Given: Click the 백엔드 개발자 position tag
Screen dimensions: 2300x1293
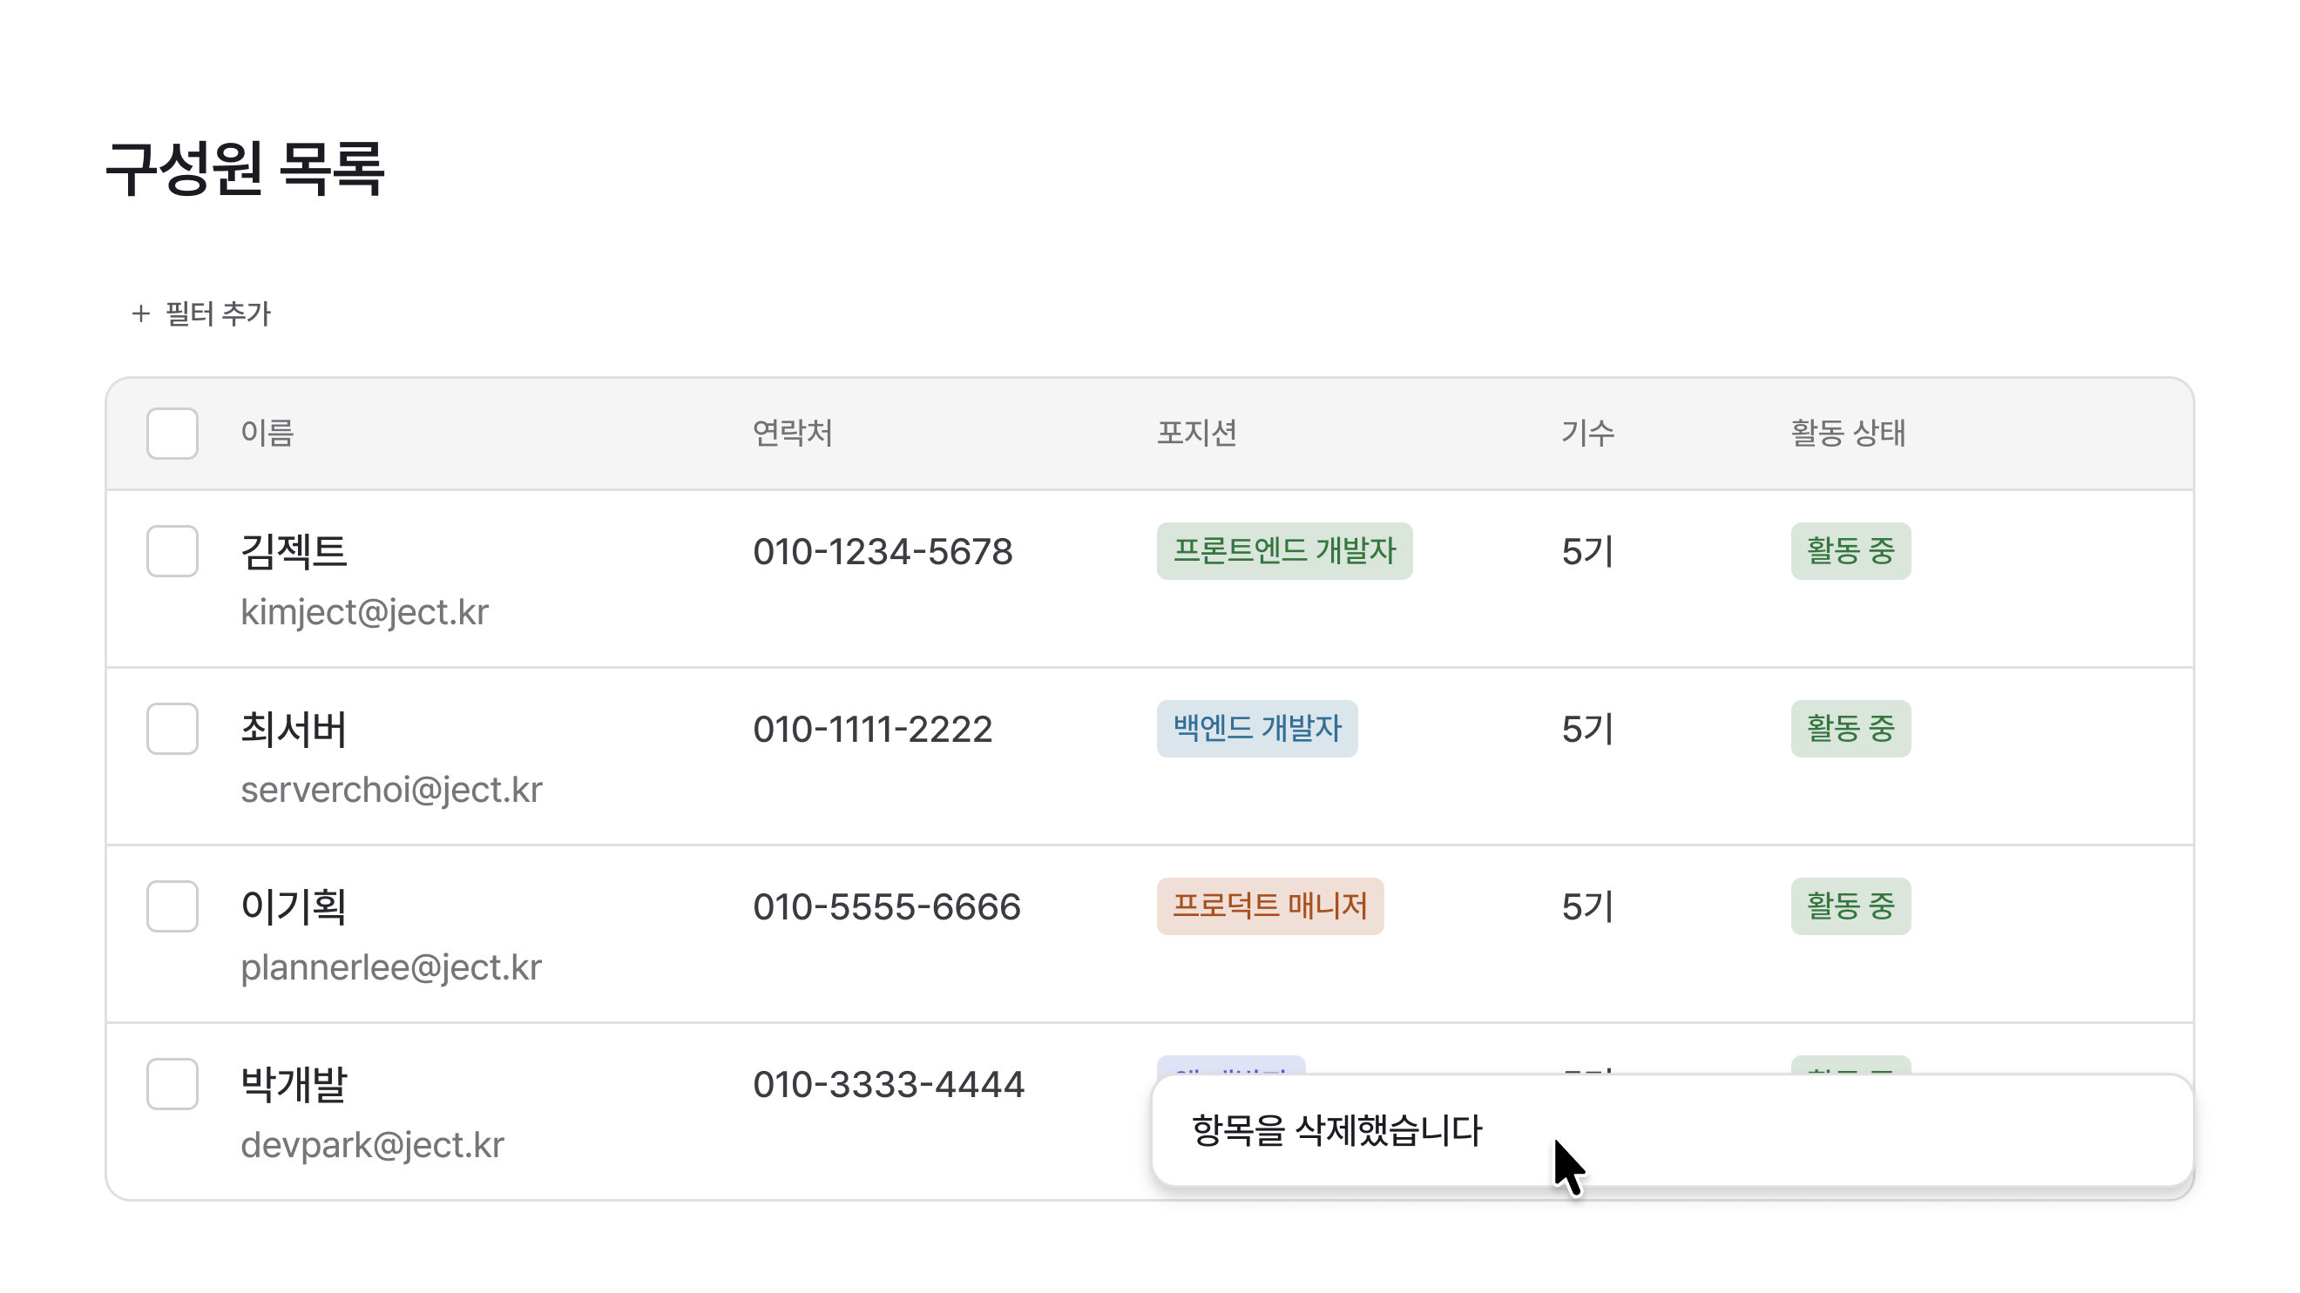Looking at the screenshot, I should pos(1257,728).
